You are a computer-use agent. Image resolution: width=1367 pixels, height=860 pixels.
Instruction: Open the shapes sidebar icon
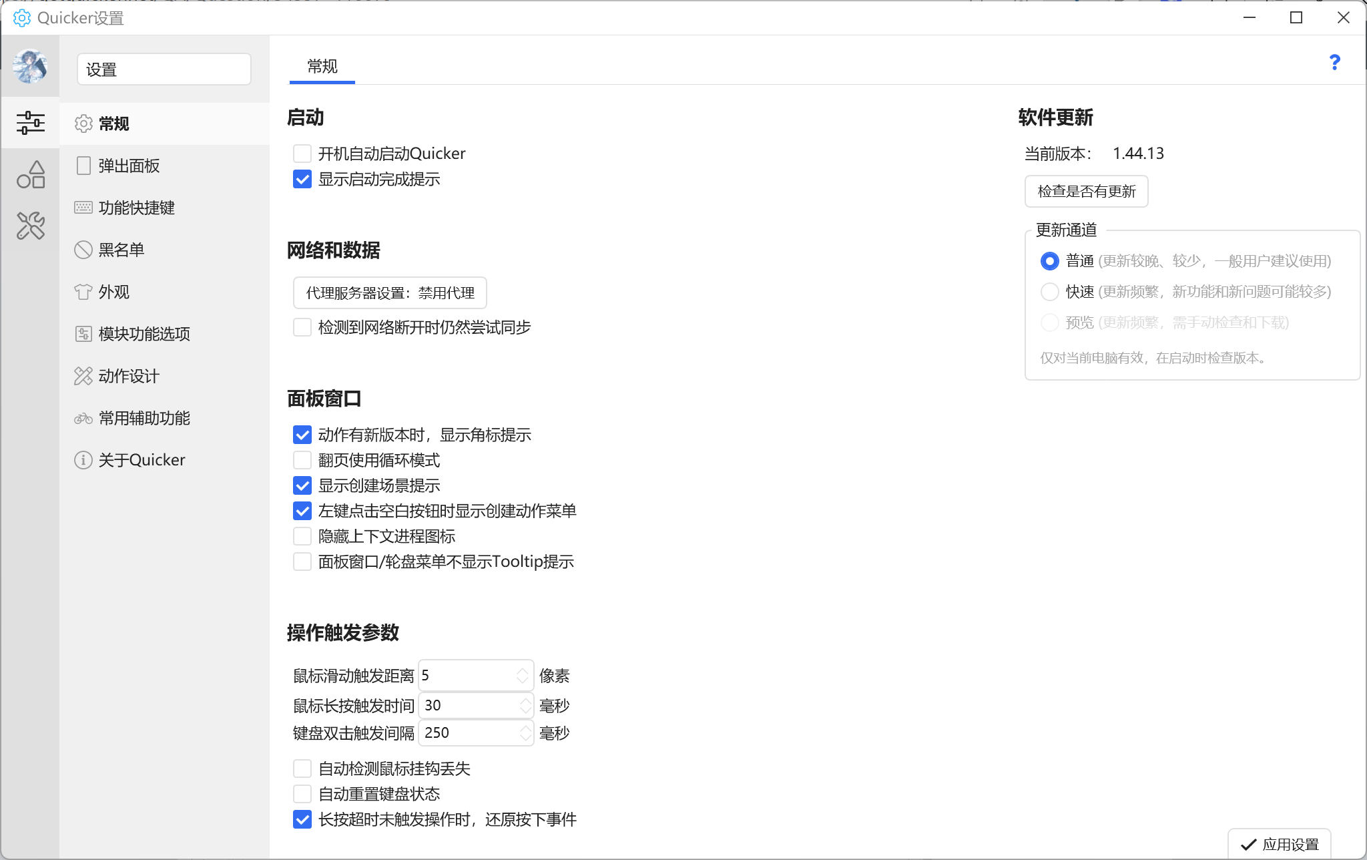coord(31,174)
